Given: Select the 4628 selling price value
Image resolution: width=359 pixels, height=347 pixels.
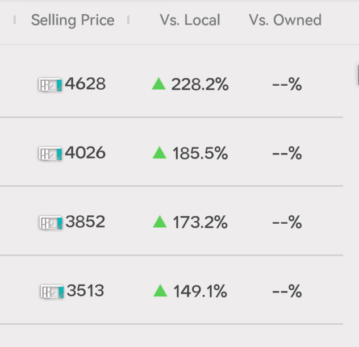Looking at the screenshot, I should point(85,84).
